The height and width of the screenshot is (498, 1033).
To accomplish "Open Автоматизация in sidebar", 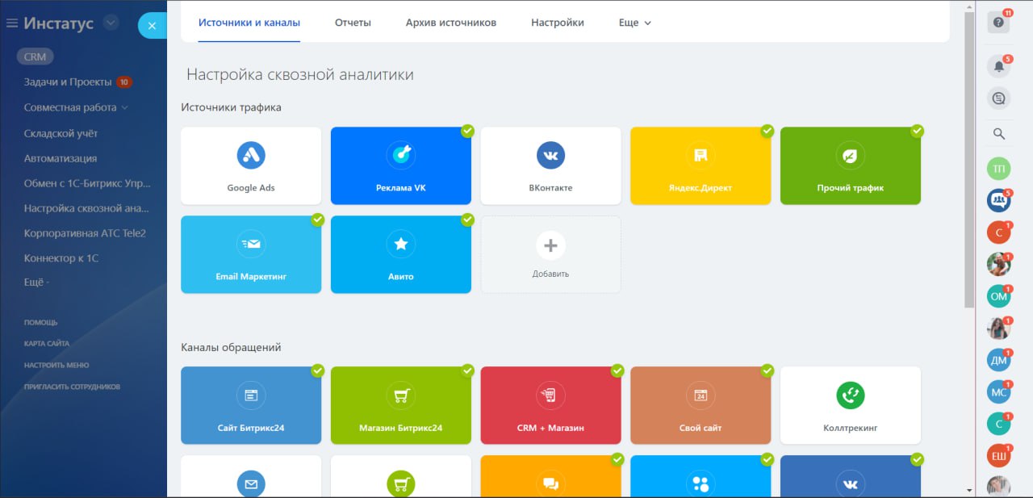I will 61,158.
